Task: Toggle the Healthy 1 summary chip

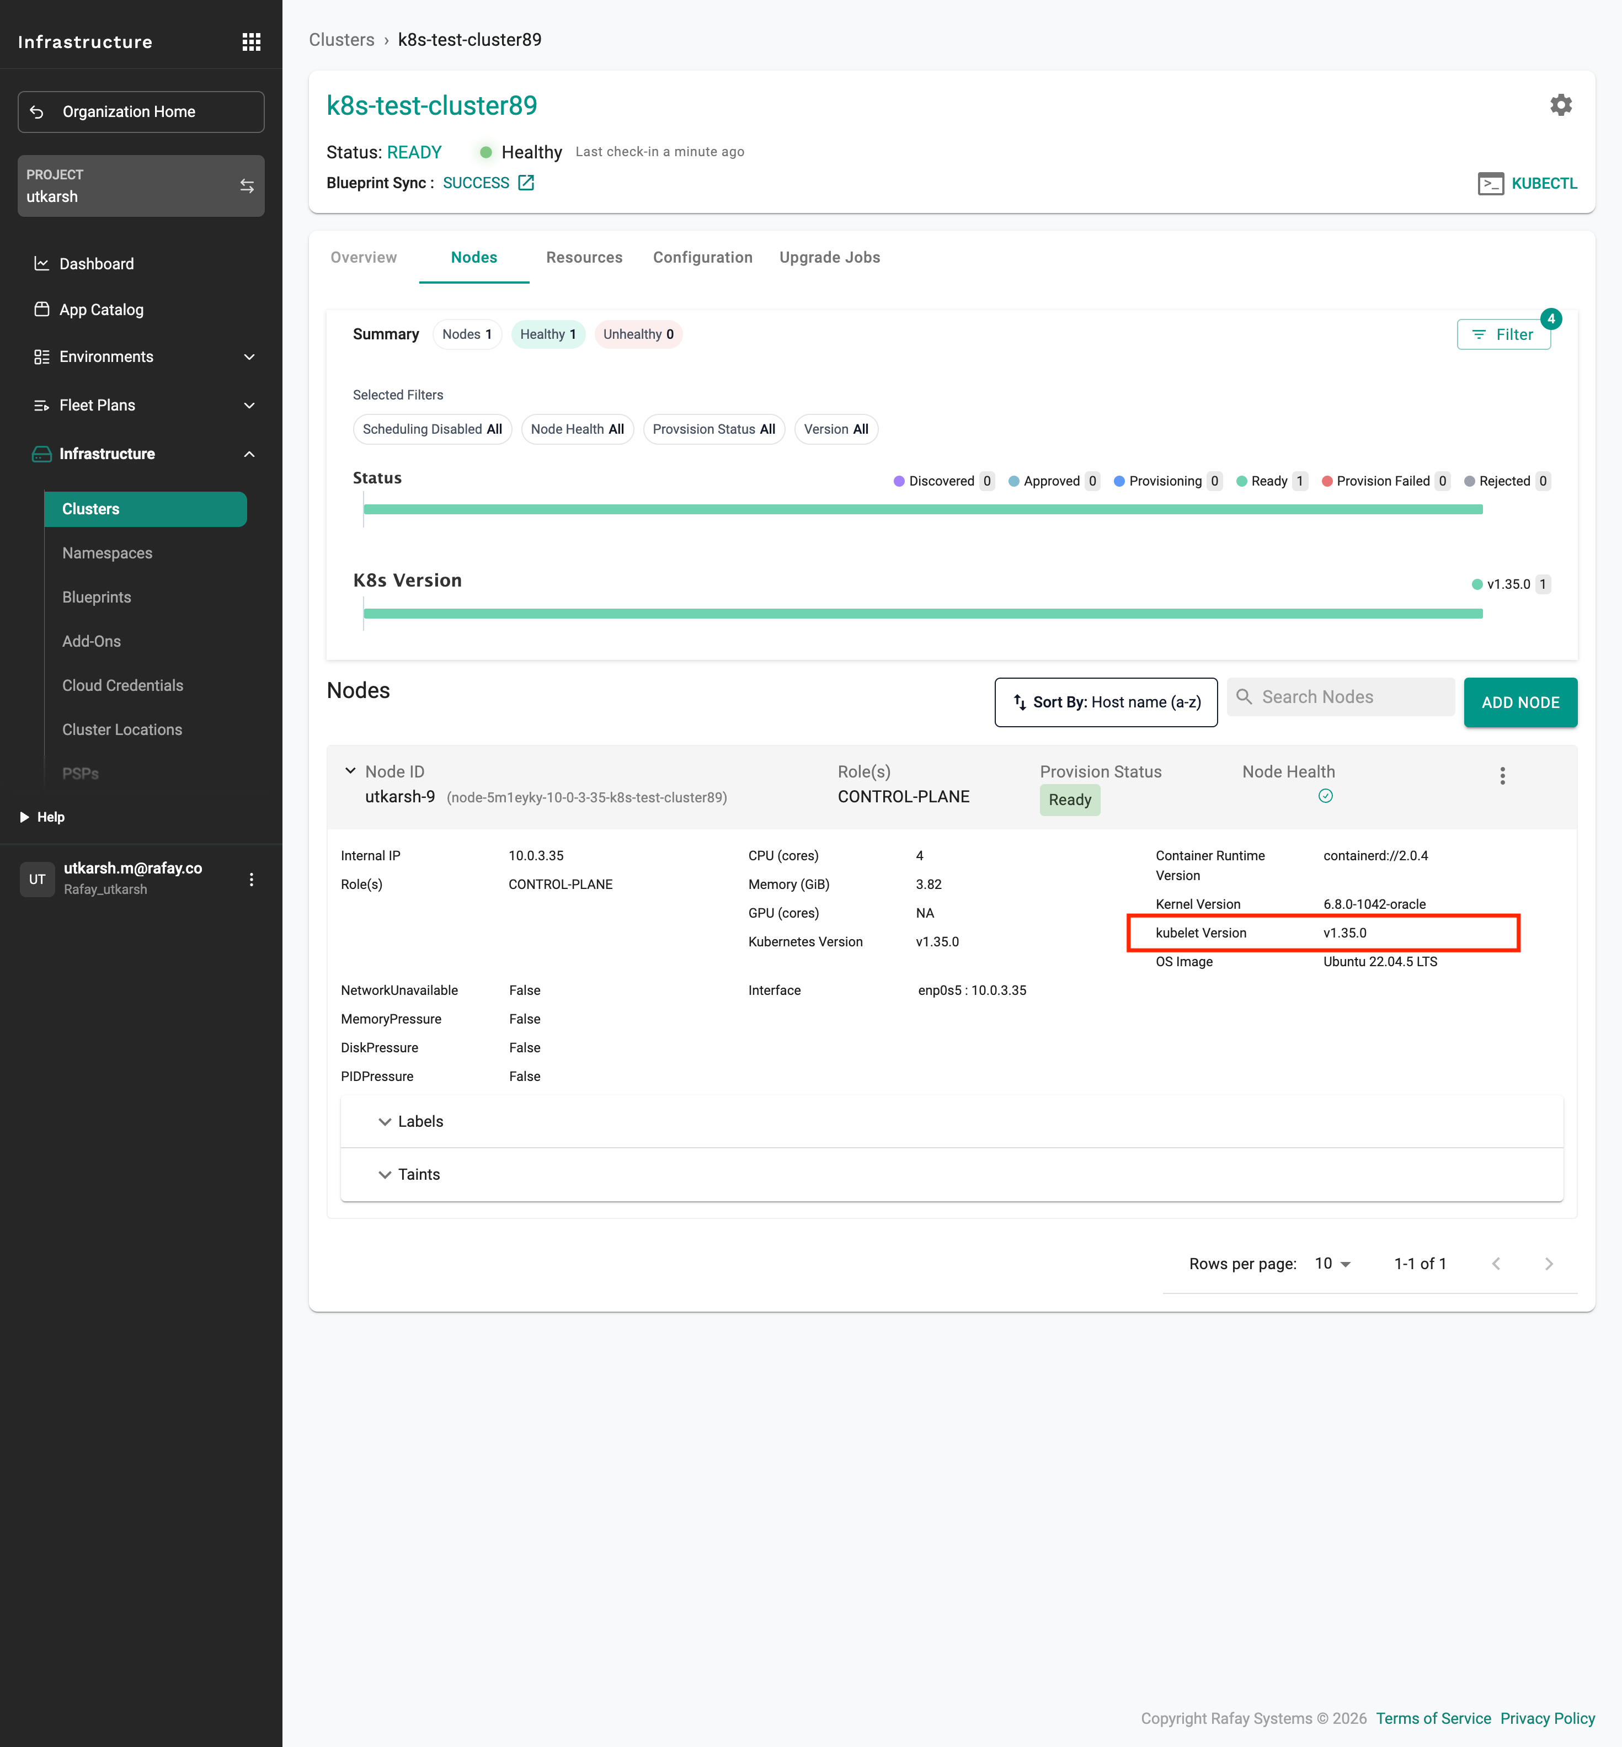Action: click(x=548, y=334)
